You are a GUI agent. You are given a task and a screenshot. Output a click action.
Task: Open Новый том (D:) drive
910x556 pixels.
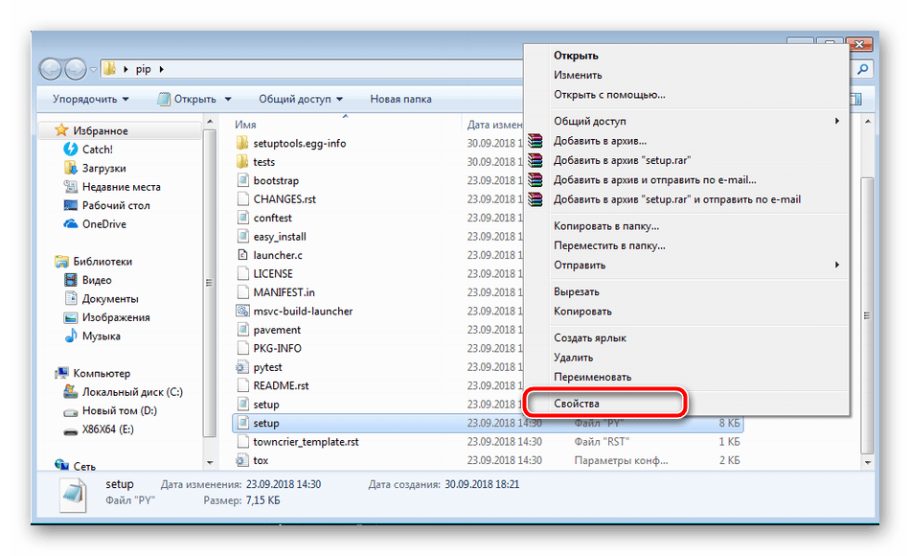coord(120,410)
